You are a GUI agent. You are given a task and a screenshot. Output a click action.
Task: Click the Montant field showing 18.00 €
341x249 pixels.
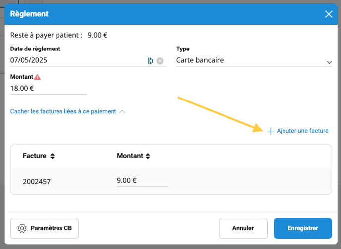click(48, 88)
